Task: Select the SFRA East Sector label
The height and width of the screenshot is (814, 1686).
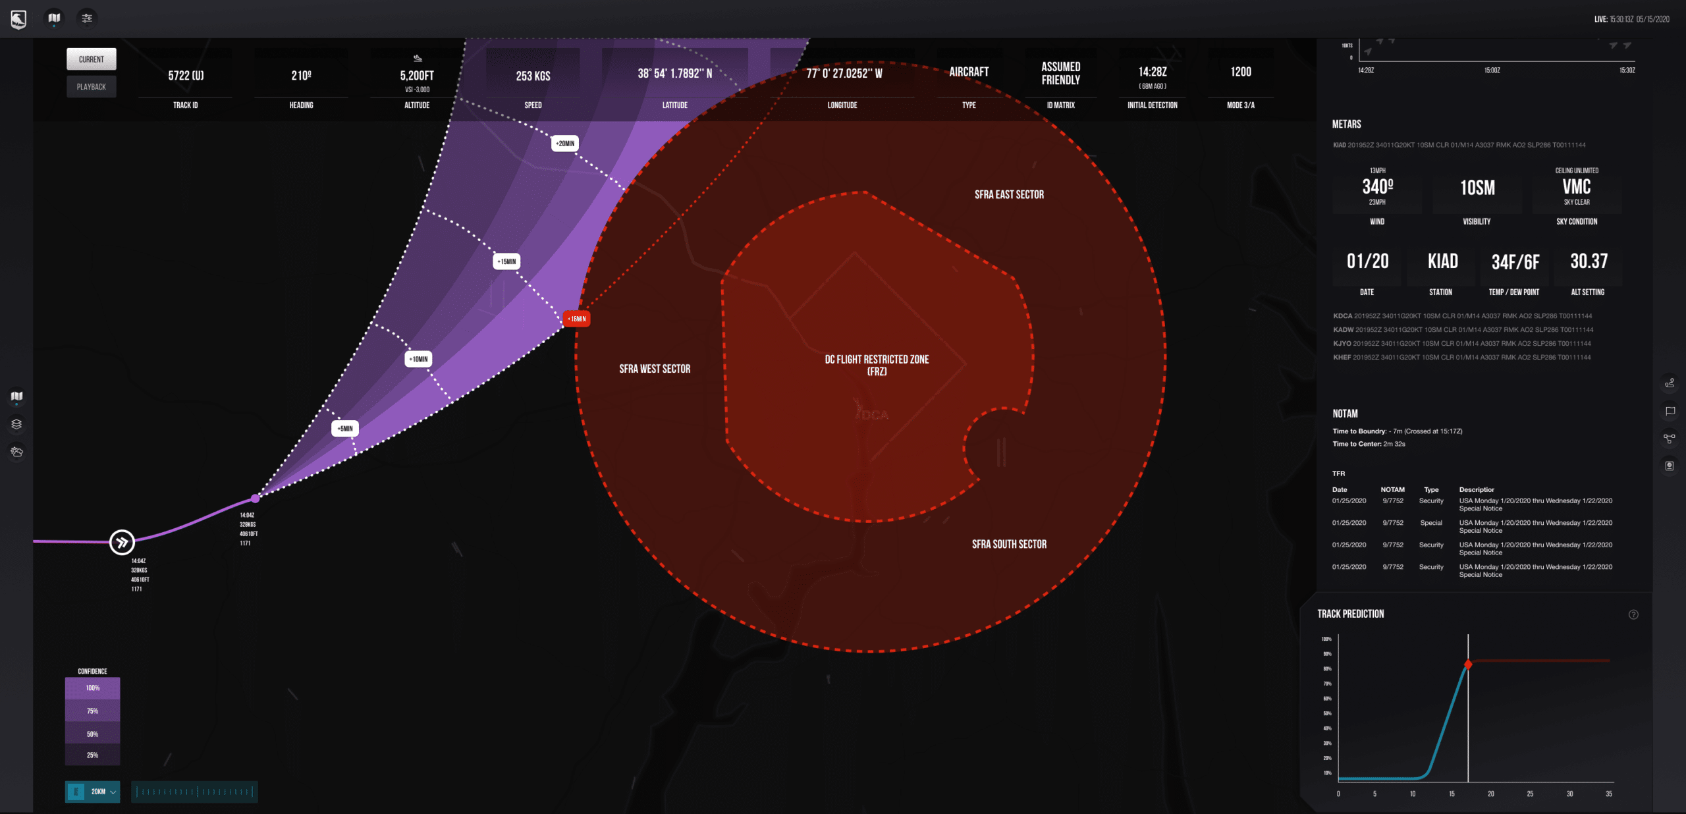Action: point(1009,194)
